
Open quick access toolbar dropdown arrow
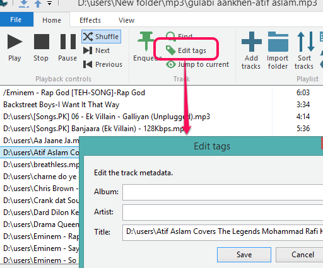(x=50, y=3)
